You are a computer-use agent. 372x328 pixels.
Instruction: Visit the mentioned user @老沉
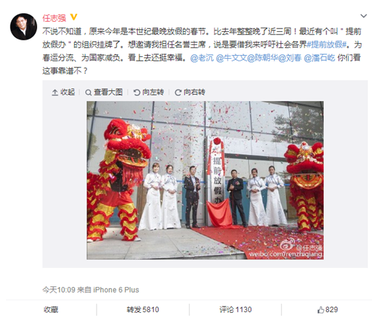pyautogui.click(x=202, y=58)
